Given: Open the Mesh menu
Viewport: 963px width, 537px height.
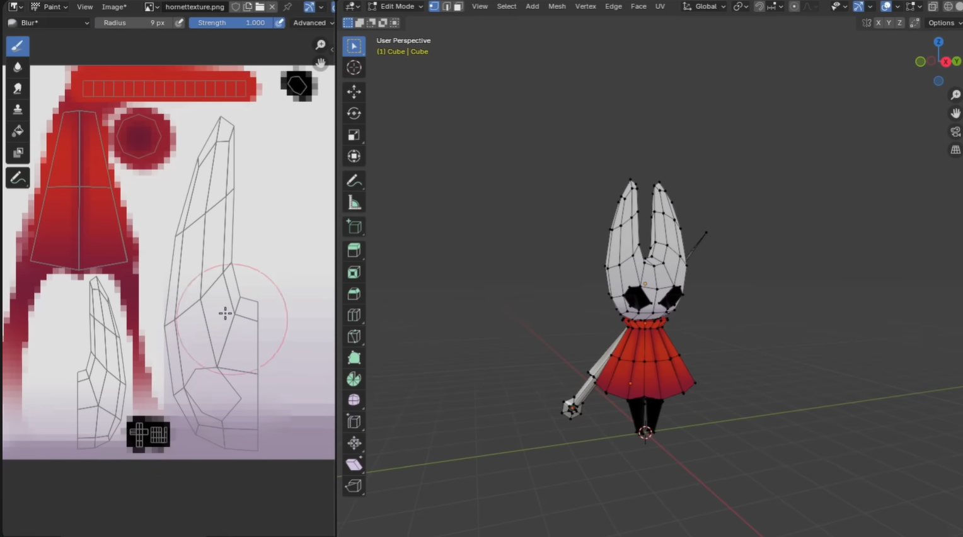Looking at the screenshot, I should [x=556, y=6].
